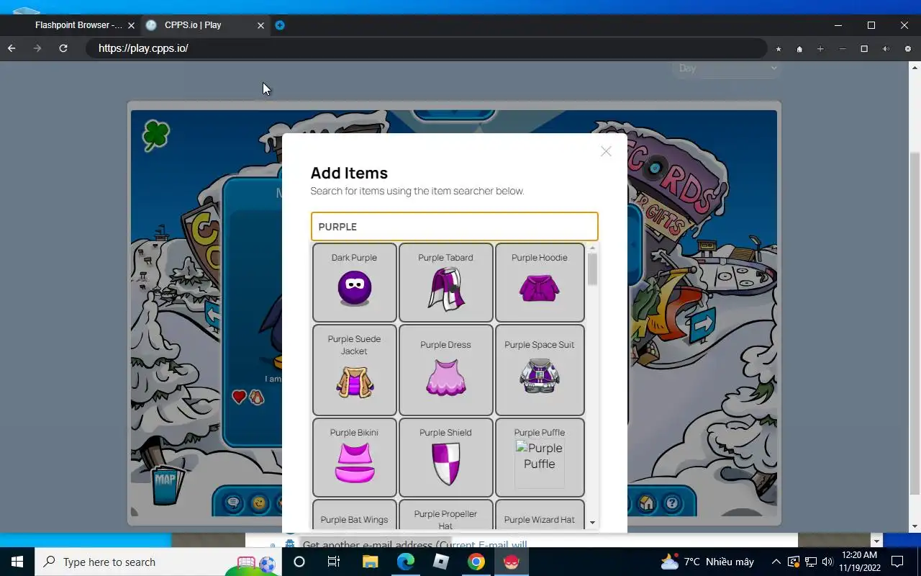Select the Purple Dress item
This screenshot has height=576, width=921.
point(445,369)
